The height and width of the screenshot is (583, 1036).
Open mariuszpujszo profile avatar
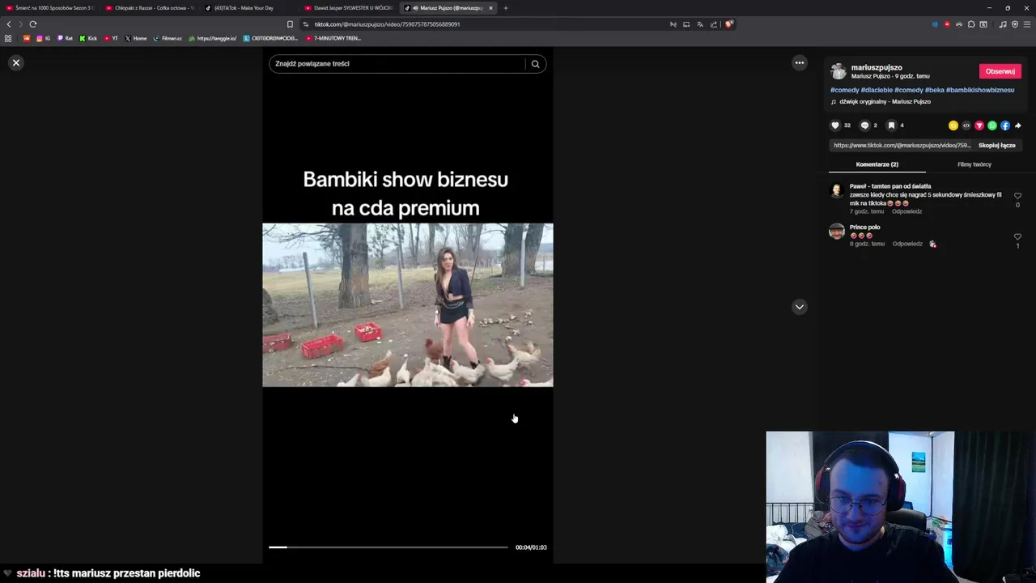839,71
